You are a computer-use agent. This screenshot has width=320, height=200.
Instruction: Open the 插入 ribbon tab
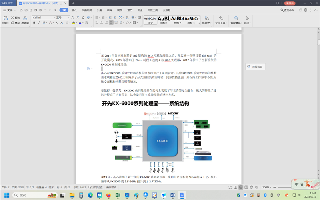coord(74,10)
